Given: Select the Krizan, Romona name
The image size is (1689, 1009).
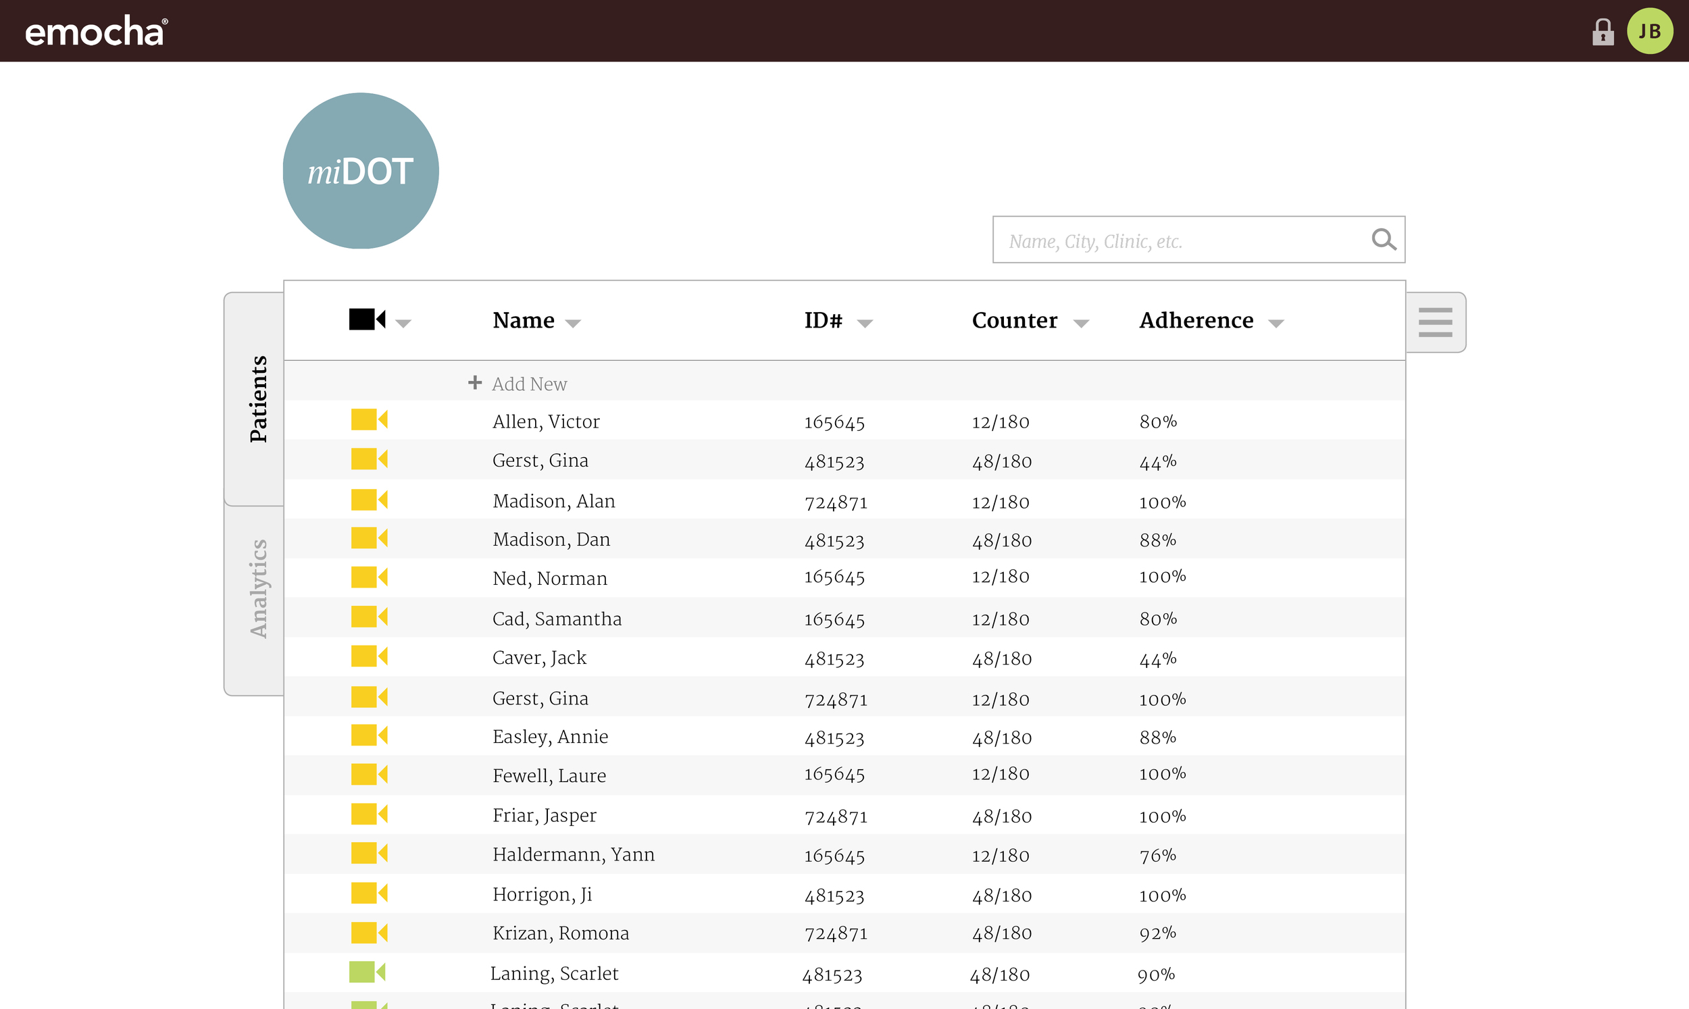Looking at the screenshot, I should [561, 933].
